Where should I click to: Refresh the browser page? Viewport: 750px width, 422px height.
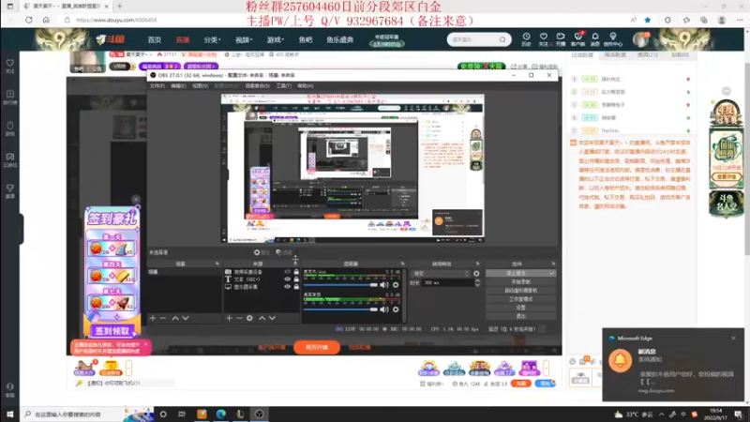click(29, 20)
